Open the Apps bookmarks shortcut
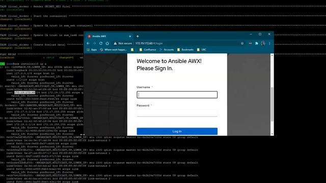The width and height of the screenshot is (326, 183). pyautogui.click(x=92, y=50)
